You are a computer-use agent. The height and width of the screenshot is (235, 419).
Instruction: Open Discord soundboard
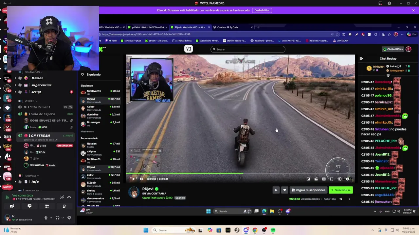tap(64, 206)
